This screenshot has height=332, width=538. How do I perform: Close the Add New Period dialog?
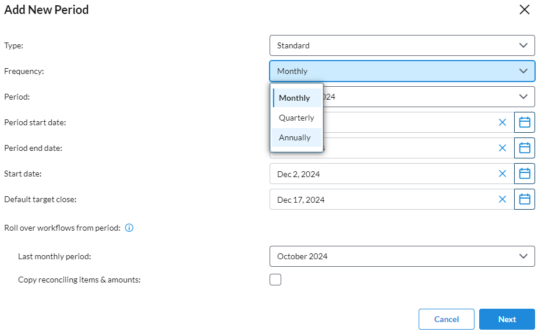[525, 10]
